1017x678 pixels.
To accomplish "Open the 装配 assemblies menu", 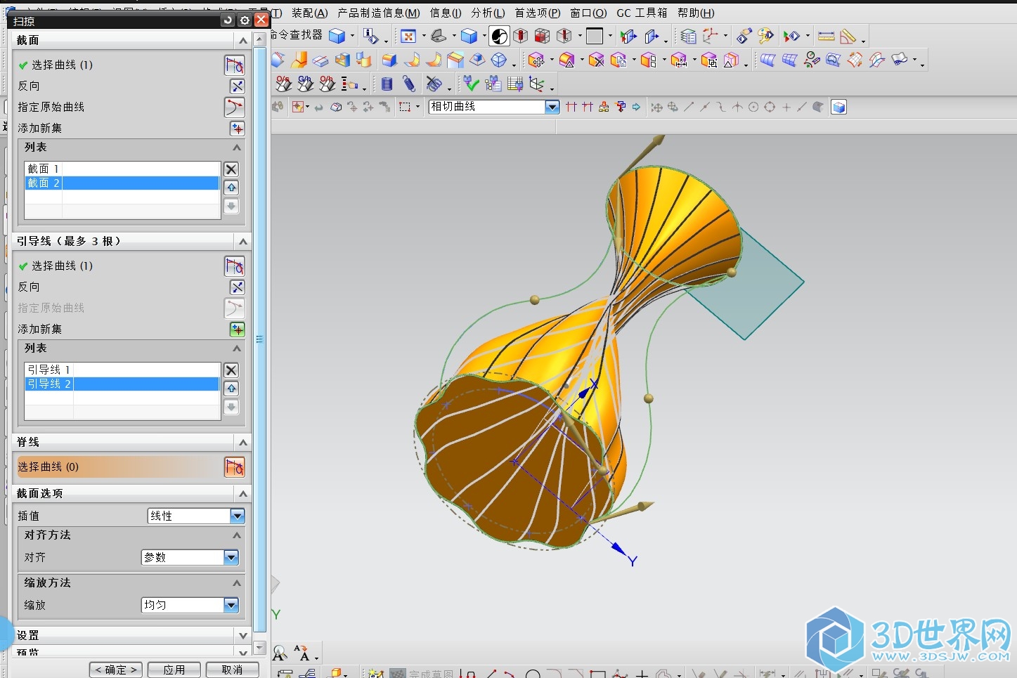I will 309,13.
